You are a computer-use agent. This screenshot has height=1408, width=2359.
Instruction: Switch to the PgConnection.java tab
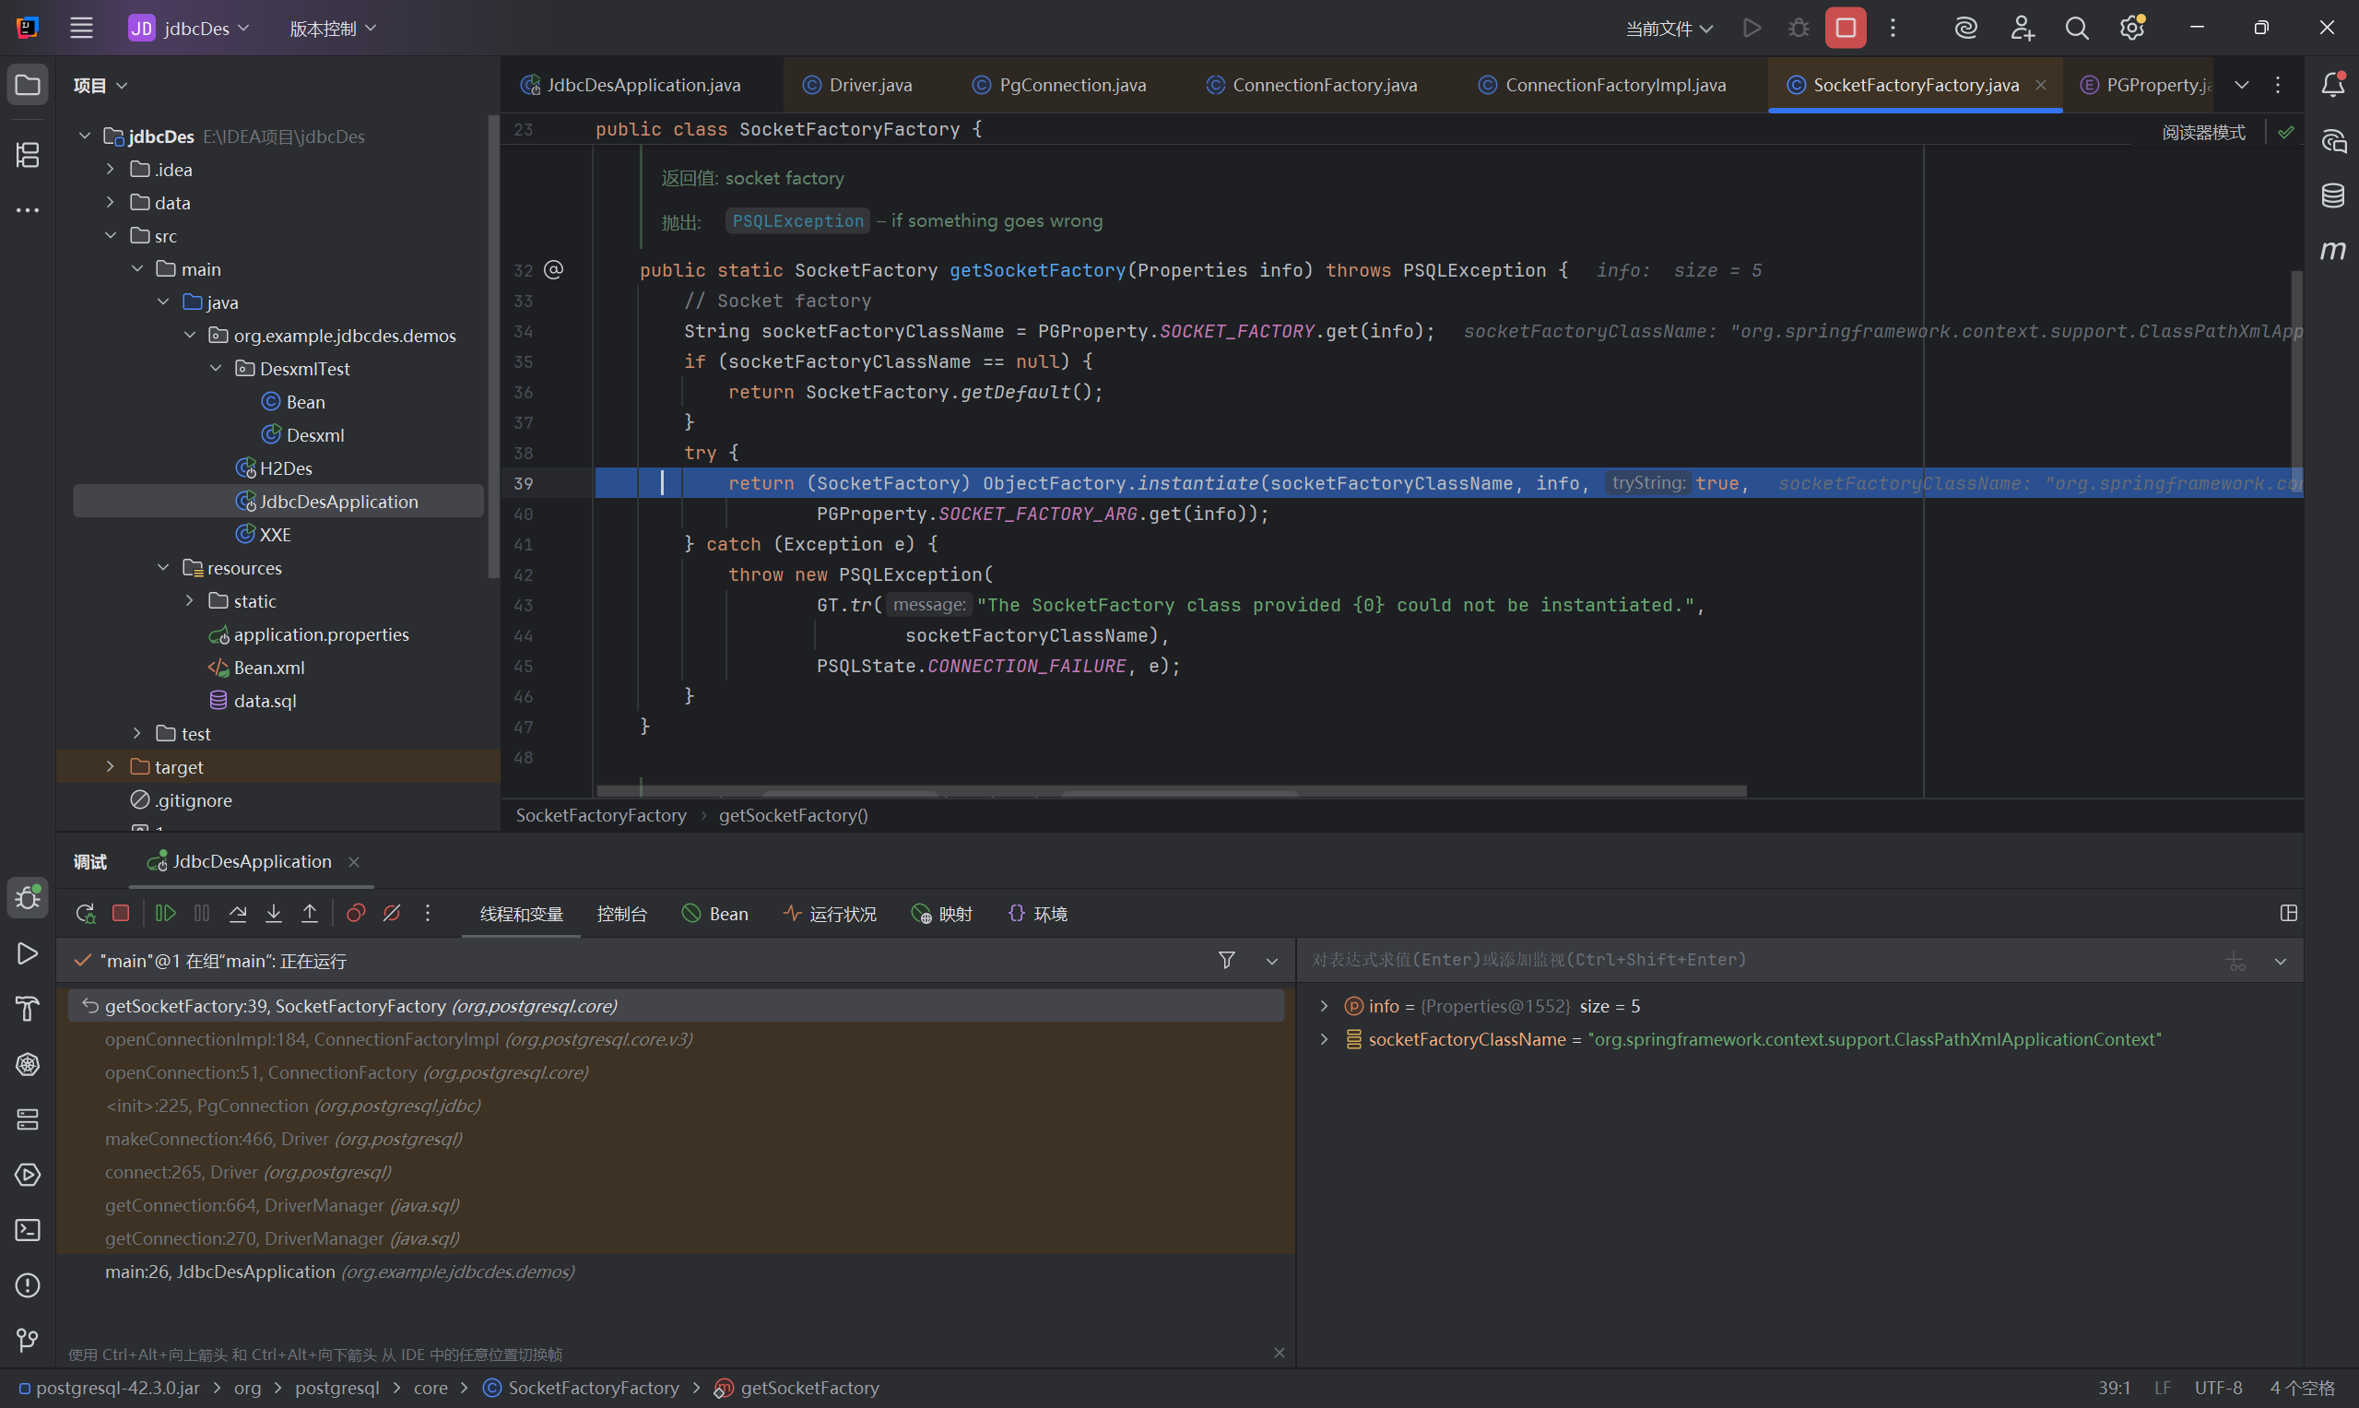[1072, 86]
